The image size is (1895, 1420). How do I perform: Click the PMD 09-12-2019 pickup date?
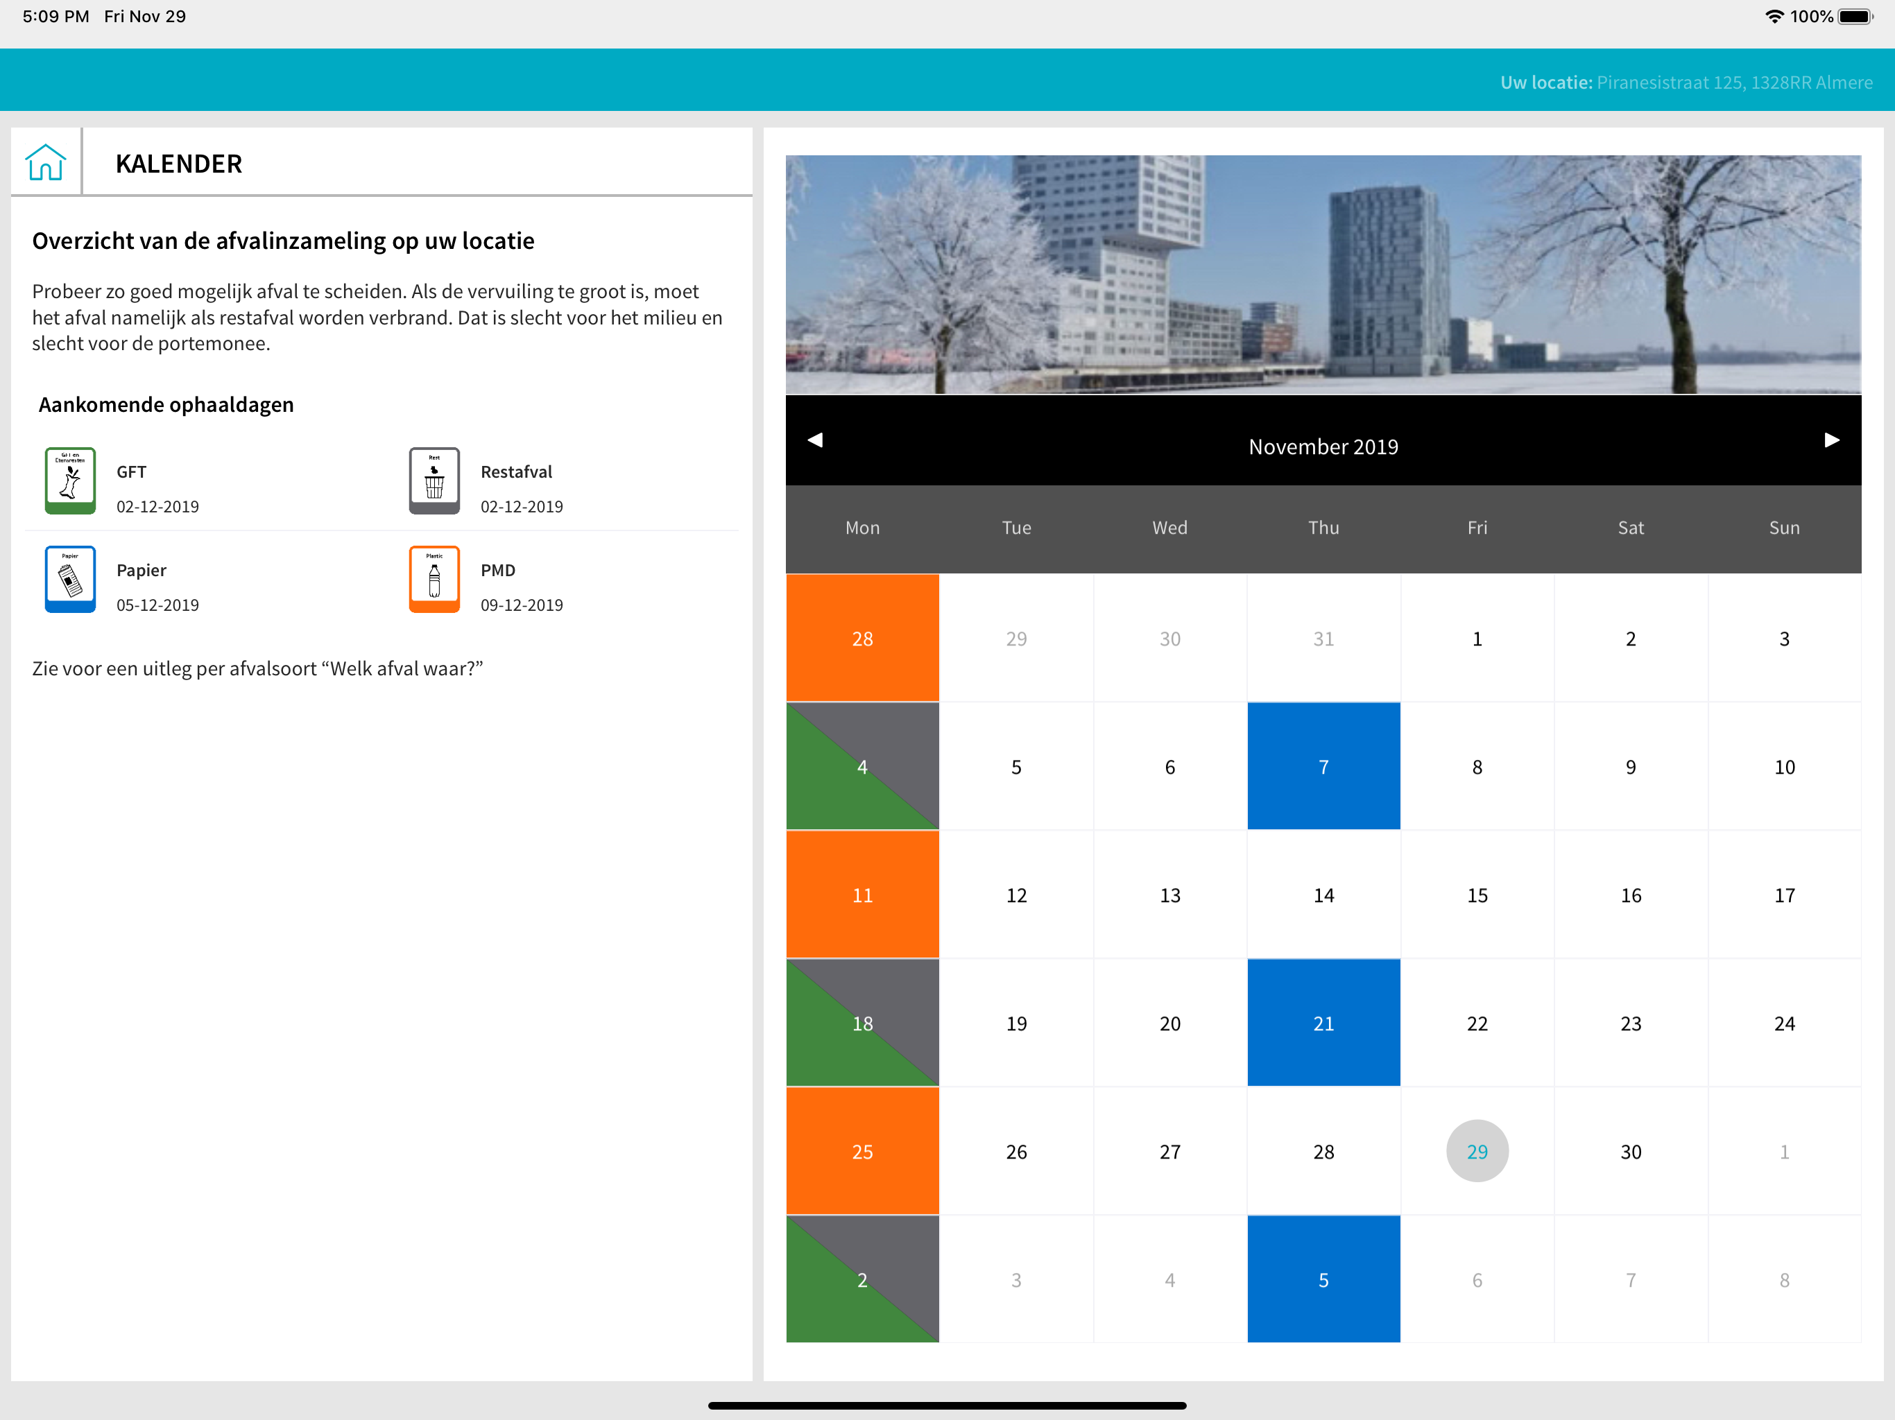(521, 605)
